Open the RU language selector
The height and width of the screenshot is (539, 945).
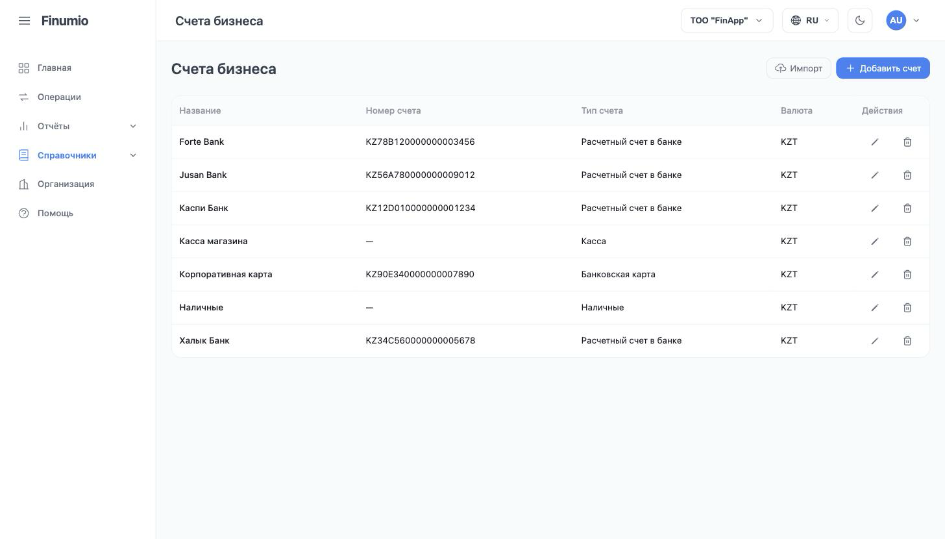[810, 20]
